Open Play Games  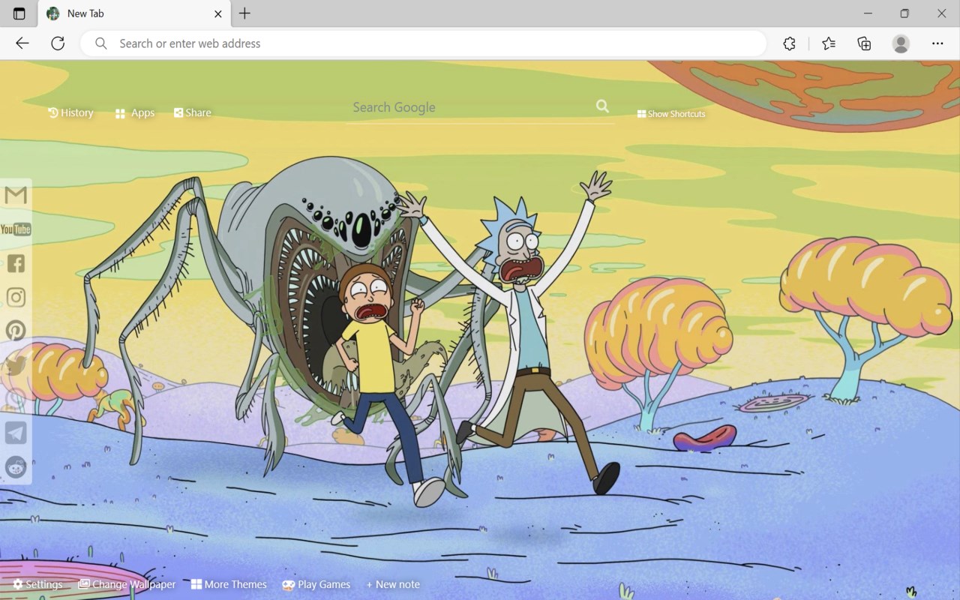point(316,584)
